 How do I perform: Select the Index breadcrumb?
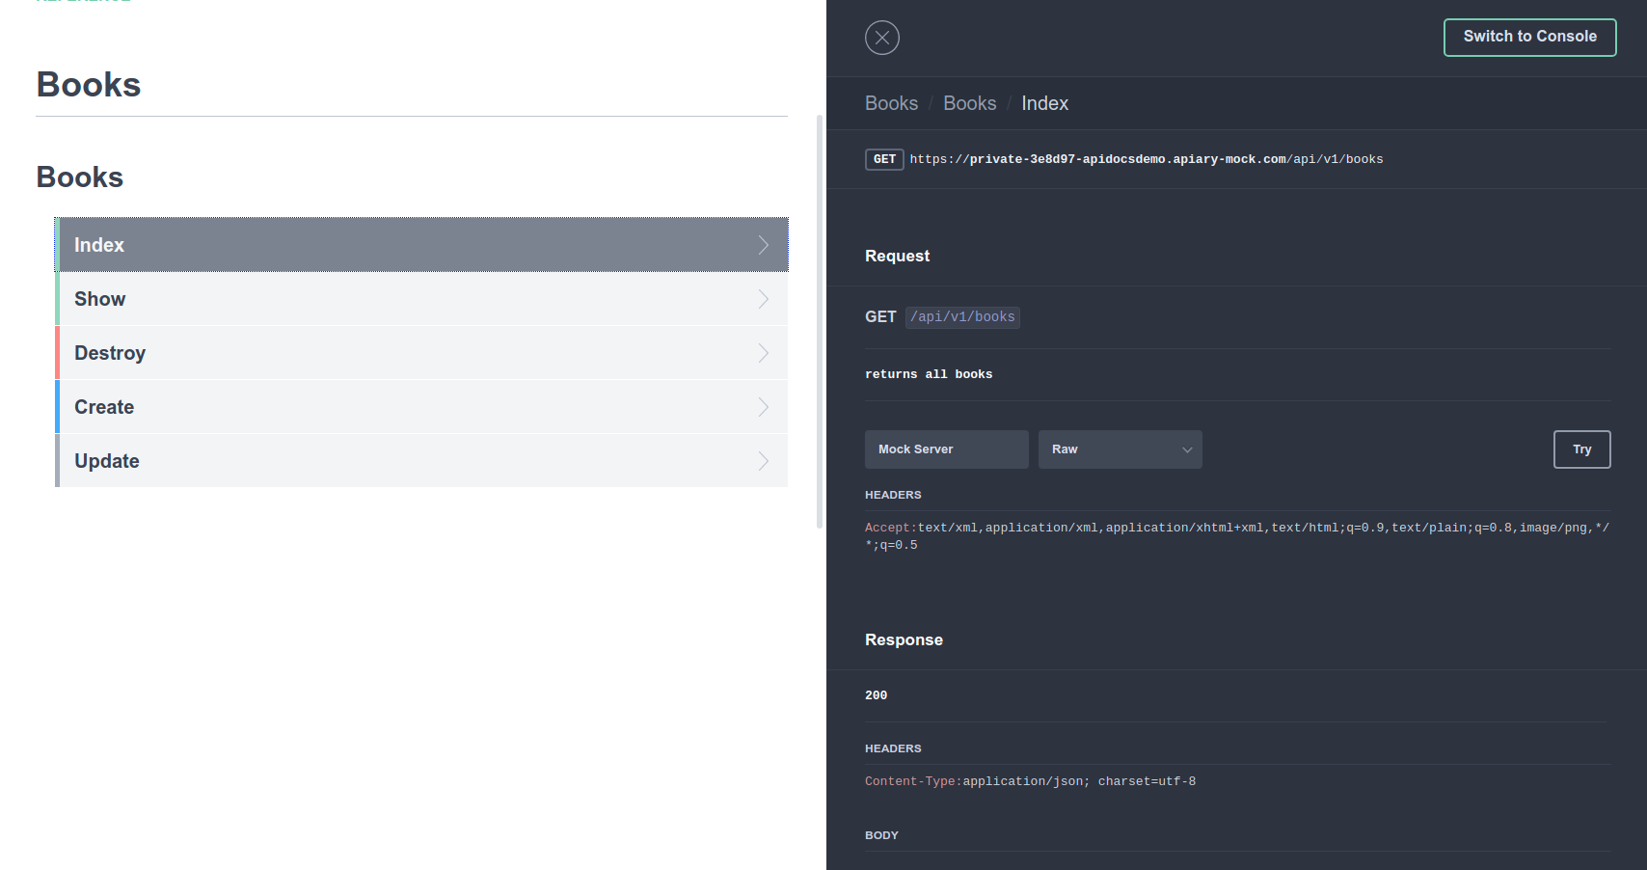(1044, 103)
